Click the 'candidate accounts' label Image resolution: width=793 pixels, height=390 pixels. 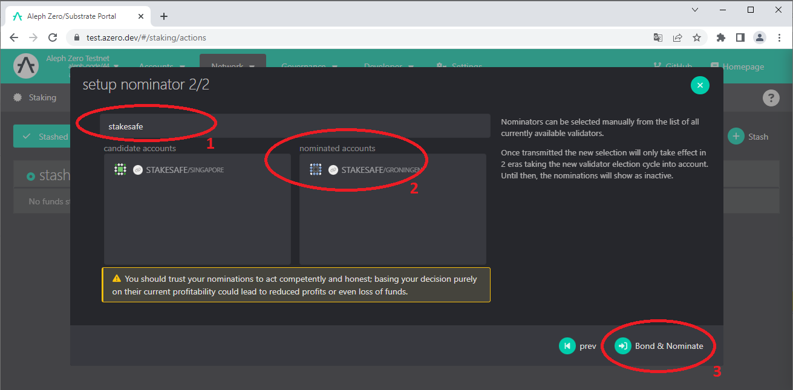click(x=140, y=148)
